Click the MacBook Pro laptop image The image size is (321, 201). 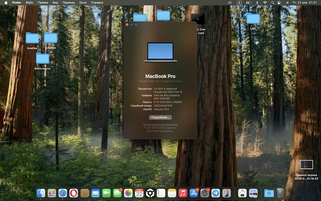(160, 52)
